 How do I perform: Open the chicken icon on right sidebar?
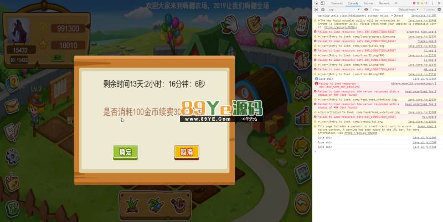[302, 60]
